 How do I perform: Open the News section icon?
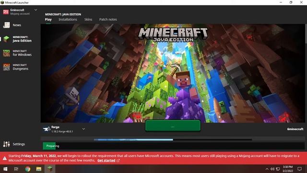(6, 25)
